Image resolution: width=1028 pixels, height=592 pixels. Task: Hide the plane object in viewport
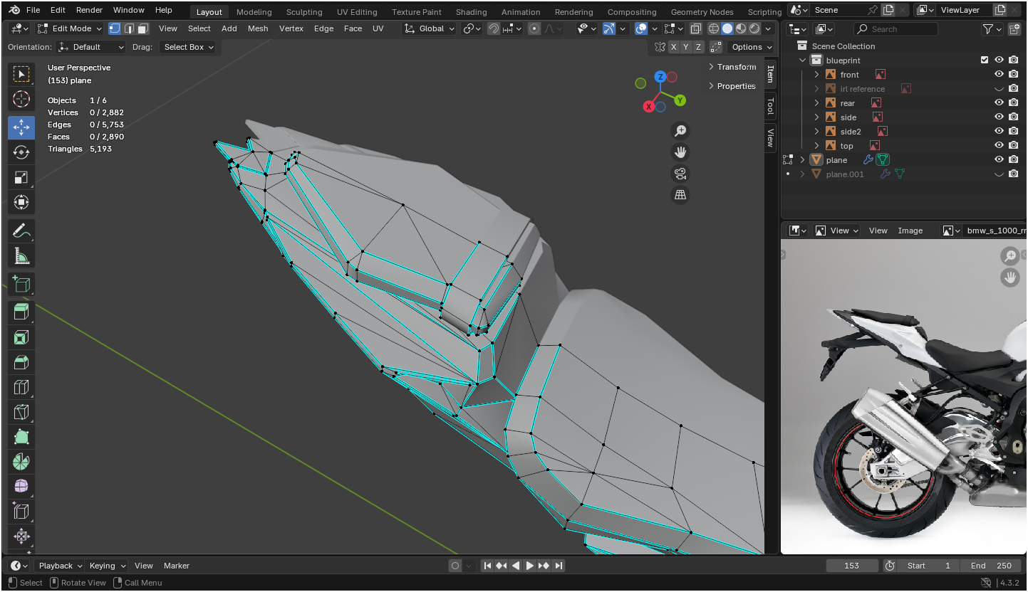[999, 160]
